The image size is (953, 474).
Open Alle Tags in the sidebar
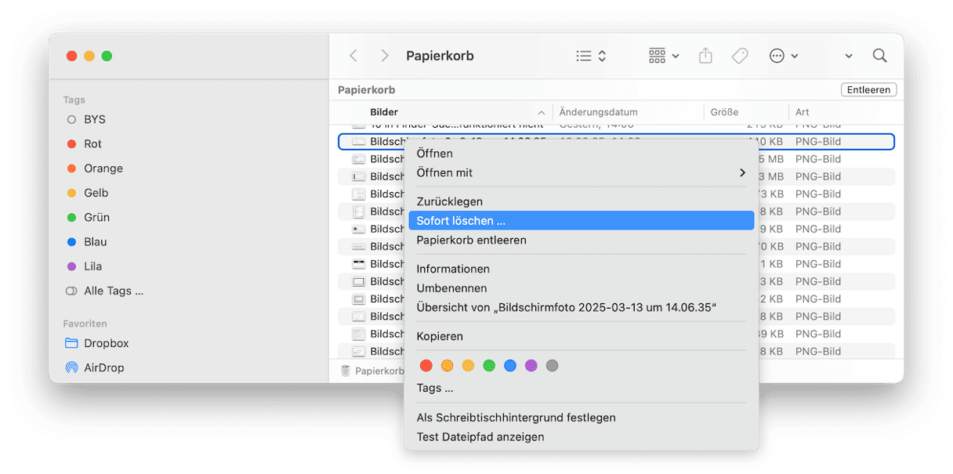tap(105, 291)
